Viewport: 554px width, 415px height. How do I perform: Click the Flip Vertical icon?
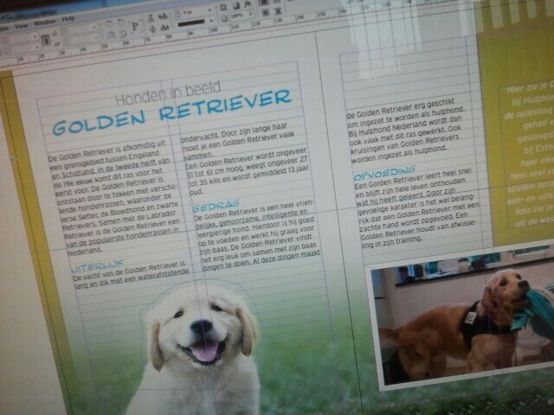123,34
